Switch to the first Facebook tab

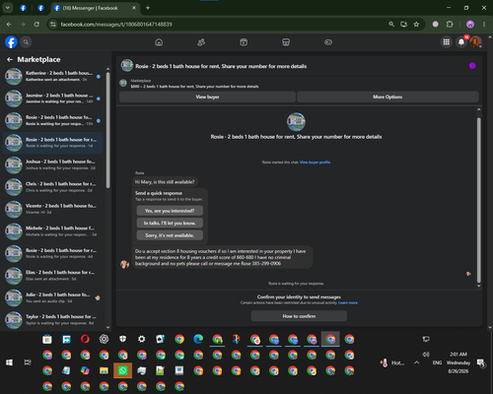(x=23, y=8)
